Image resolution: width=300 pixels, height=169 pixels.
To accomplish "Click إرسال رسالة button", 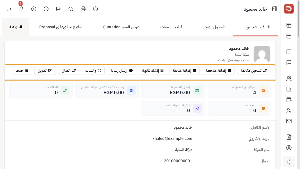I will tap(122, 71).
